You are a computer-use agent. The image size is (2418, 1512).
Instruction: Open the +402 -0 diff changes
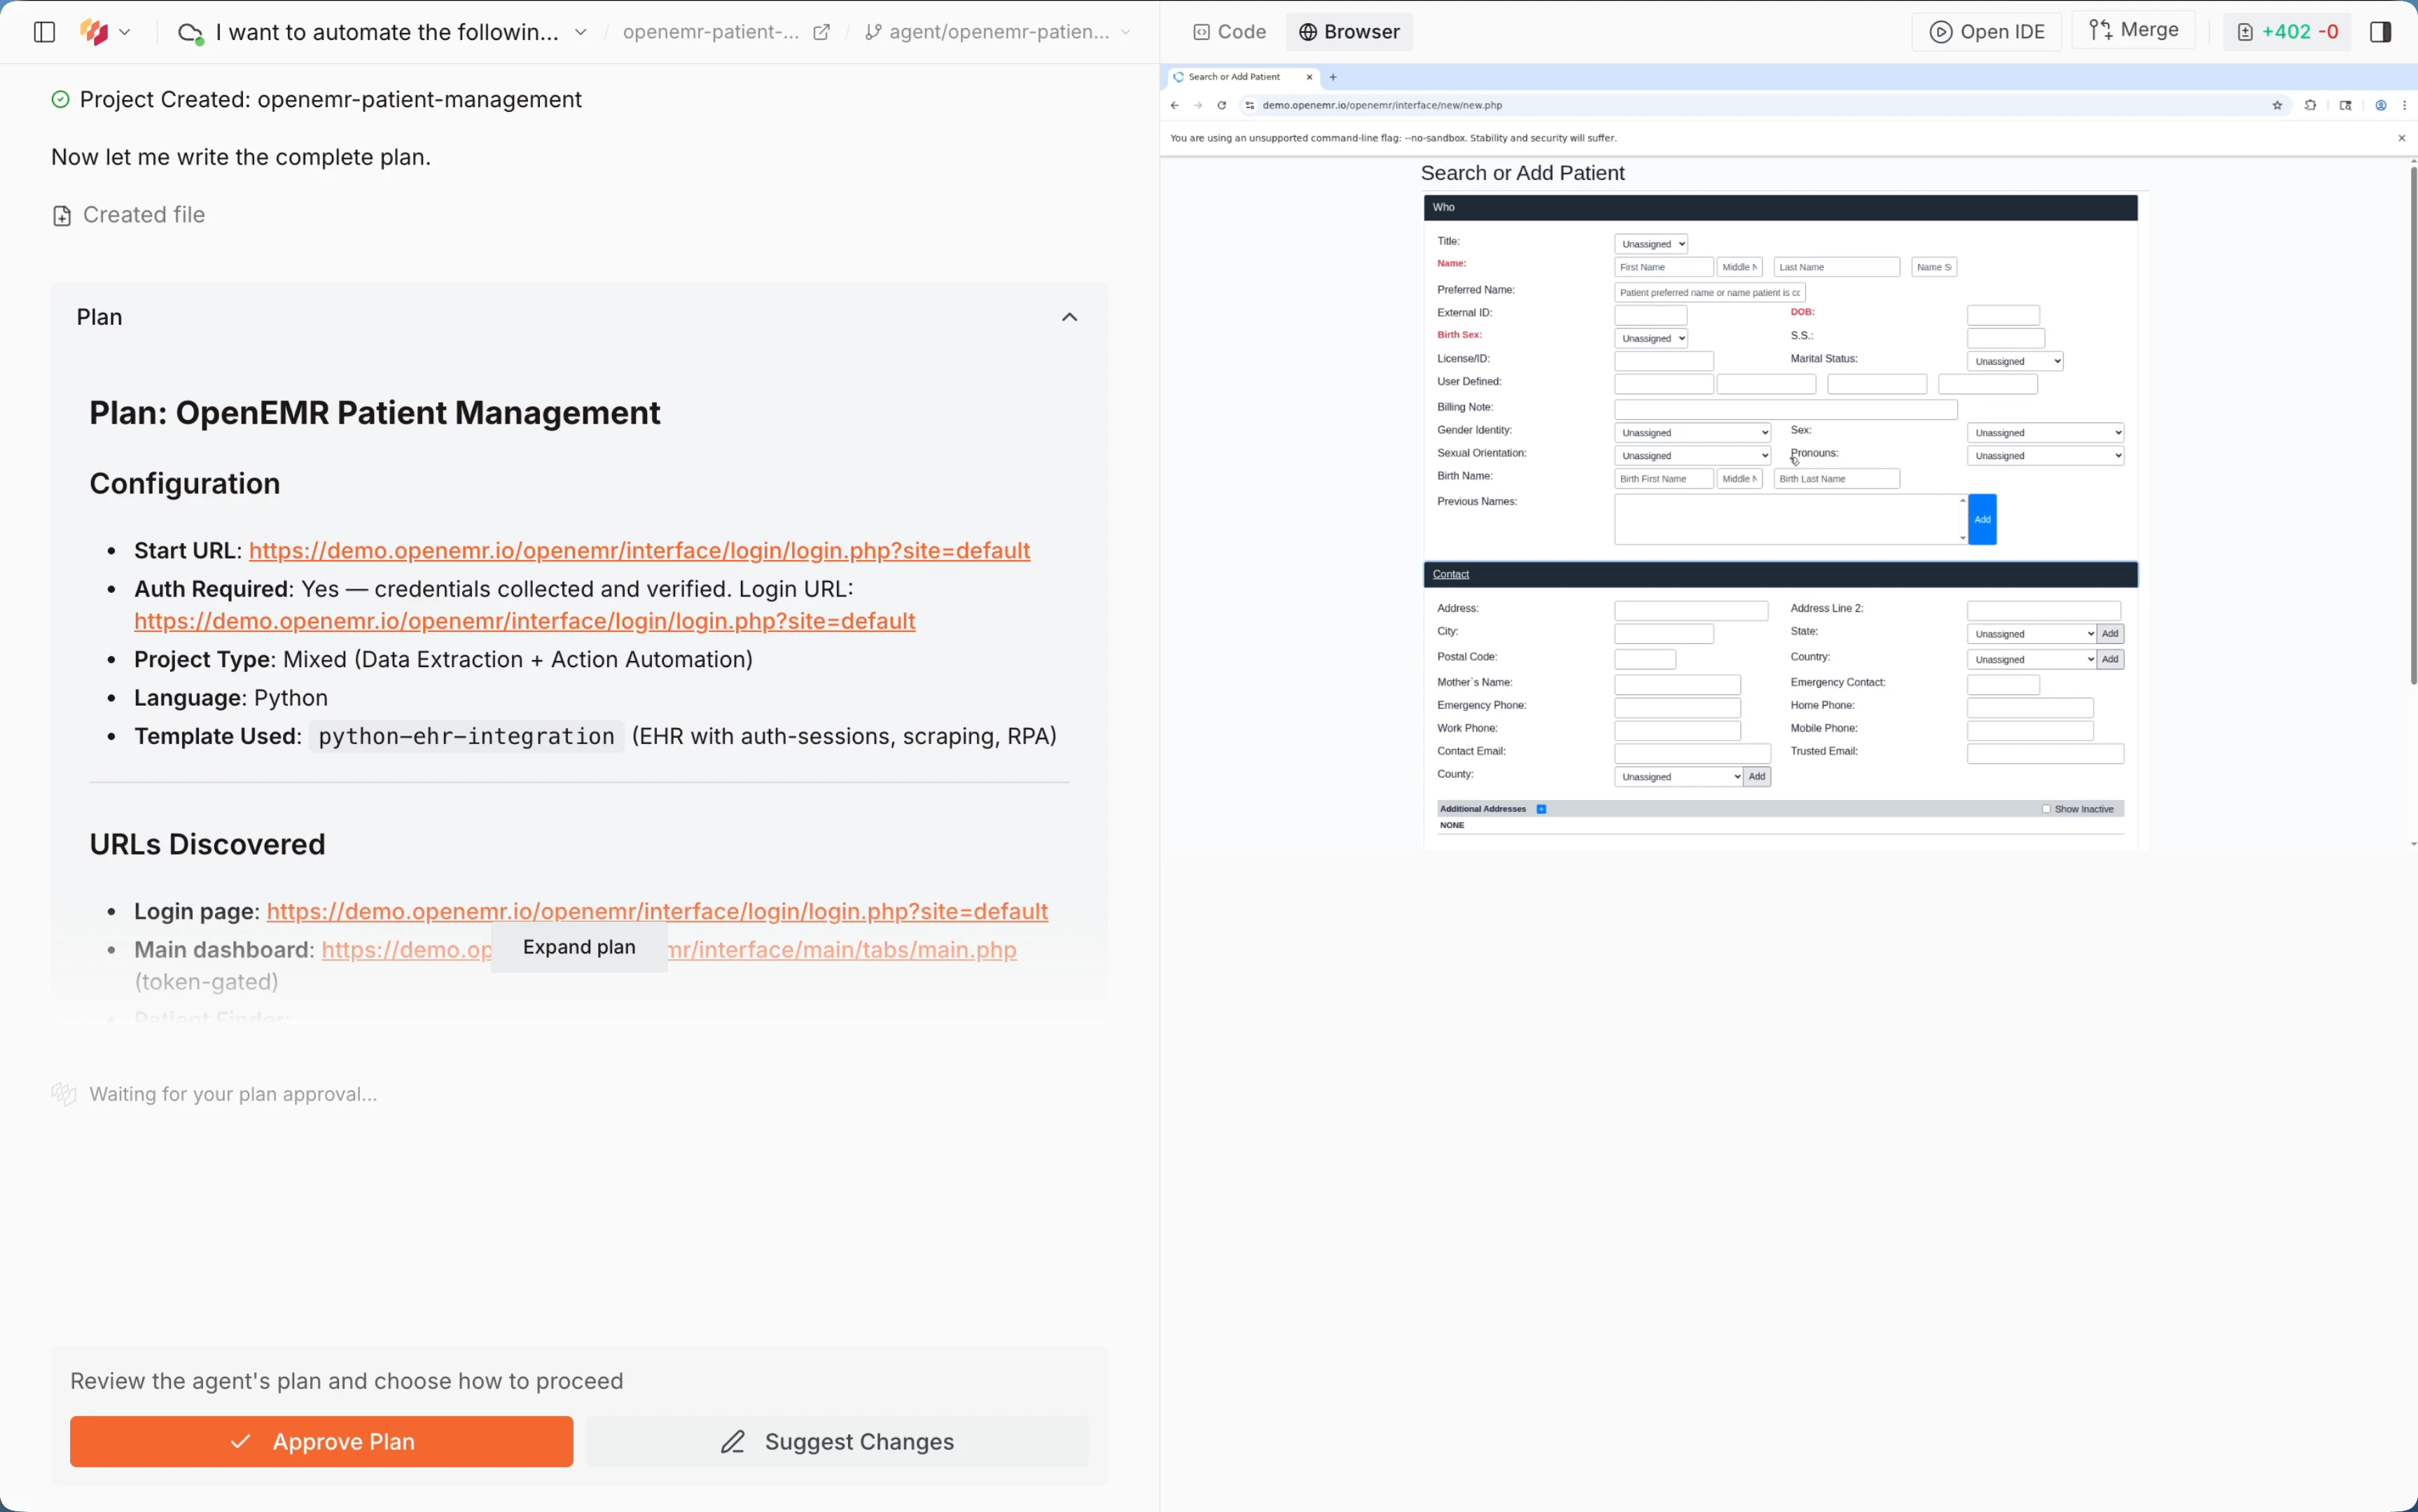[x=2287, y=32]
